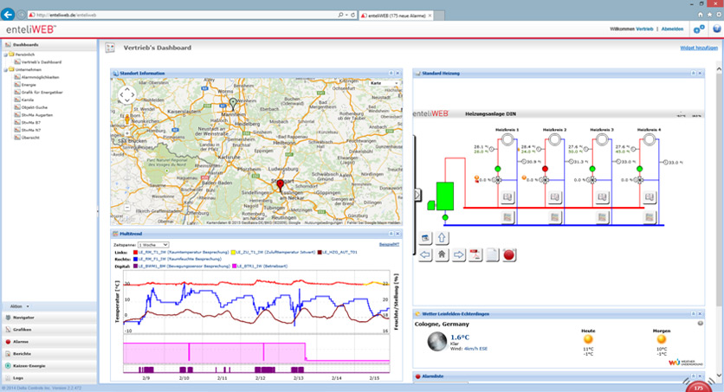The height and width of the screenshot is (392, 724).
Task: Collapse the Unternehmen folder in tree
Action: click(x=6, y=69)
